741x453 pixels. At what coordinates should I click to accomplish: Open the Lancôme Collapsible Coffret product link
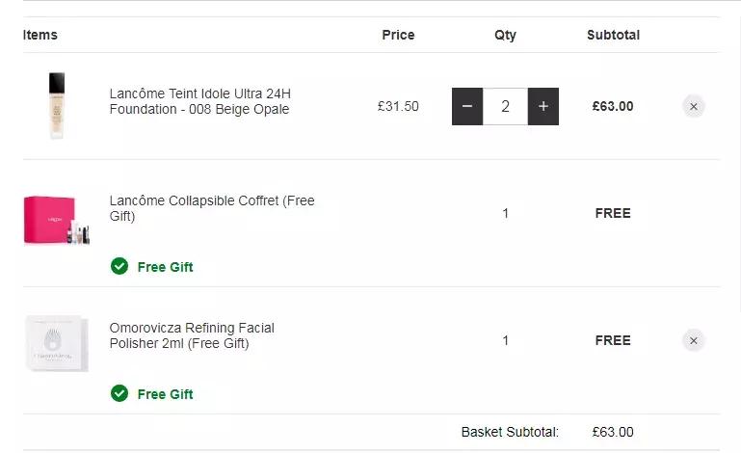[x=211, y=208]
